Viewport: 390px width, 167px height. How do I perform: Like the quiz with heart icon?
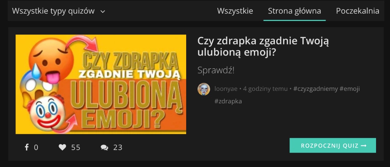(x=63, y=148)
